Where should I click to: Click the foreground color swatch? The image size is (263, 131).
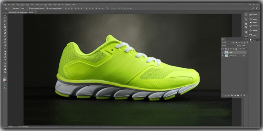(4, 80)
